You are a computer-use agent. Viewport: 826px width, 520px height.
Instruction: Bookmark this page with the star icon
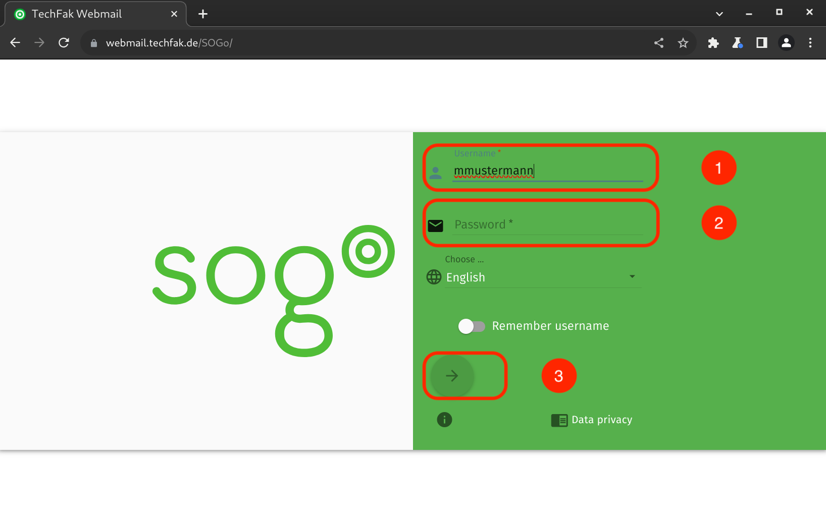pos(683,43)
